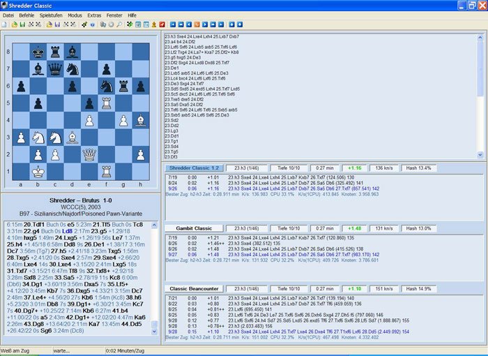Click the gray round disc toolbar icon

[111, 24]
